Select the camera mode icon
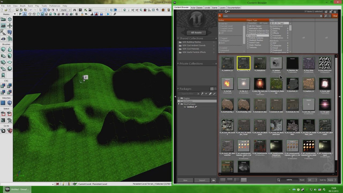Image resolution: width=343 pixels, height=193 pixels. click(3, 19)
